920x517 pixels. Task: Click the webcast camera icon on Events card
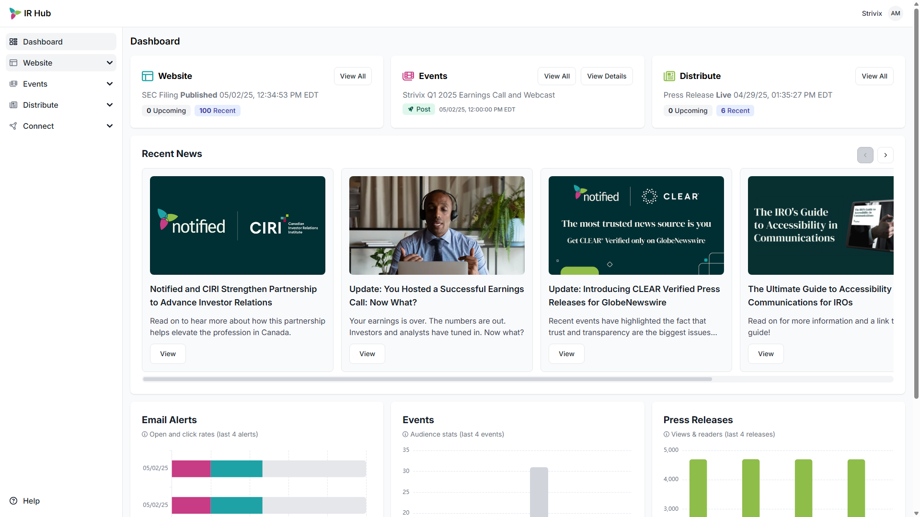(408, 76)
